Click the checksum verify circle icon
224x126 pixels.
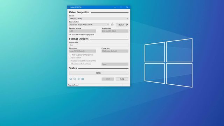pos(112,25)
